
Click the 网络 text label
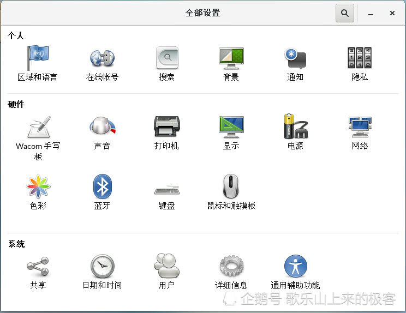point(360,146)
